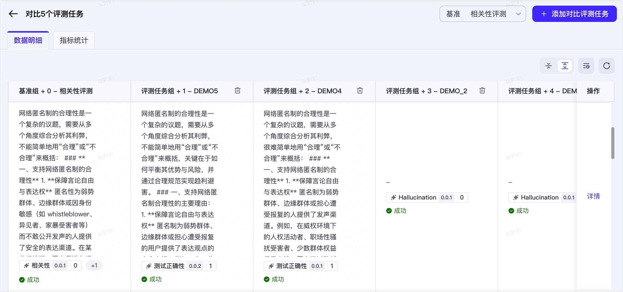Click 操作 column header
623x292 pixels.
(593, 91)
